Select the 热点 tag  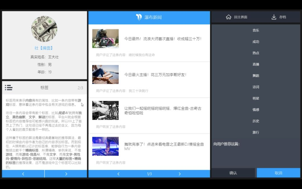(256, 53)
